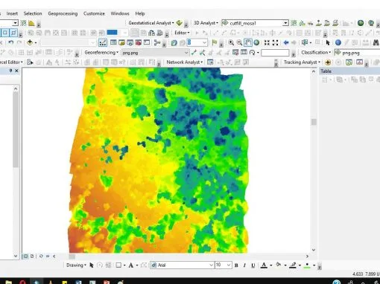Open the Editor Toolbar icon
Screen dimensions: 380x284
pyautogui.click(x=103, y=42)
